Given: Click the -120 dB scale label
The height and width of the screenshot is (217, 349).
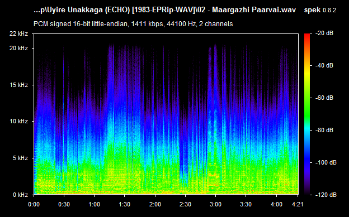Looking at the screenshot, I should click(326, 195).
